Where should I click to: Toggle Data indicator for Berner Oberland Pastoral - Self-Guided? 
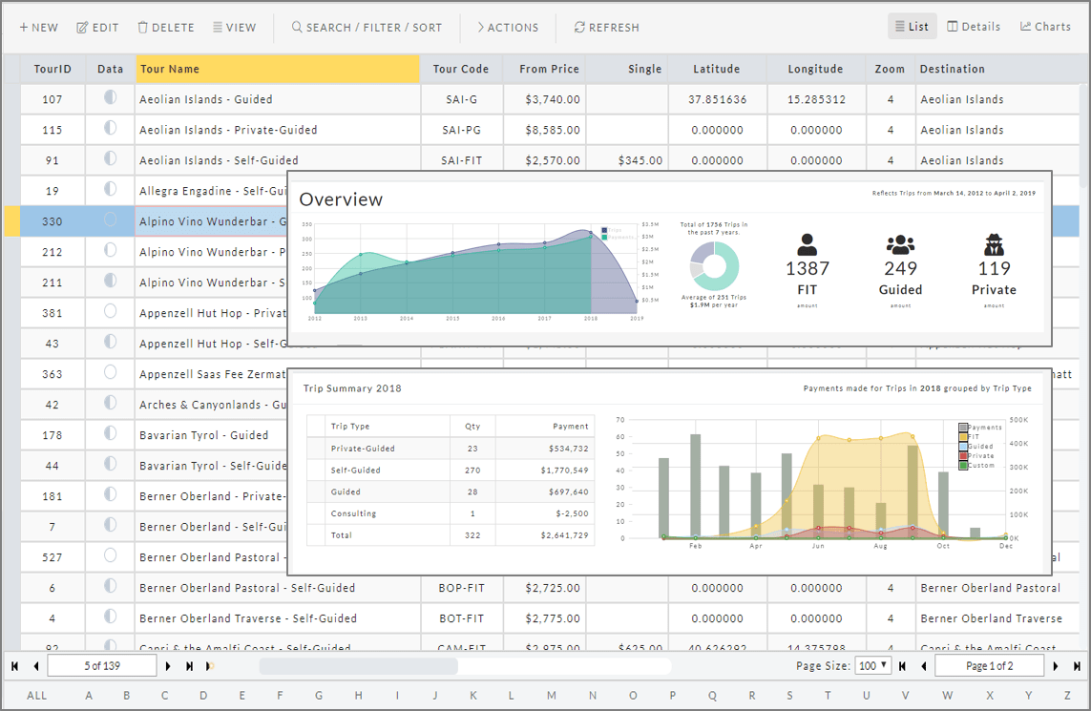click(x=110, y=586)
